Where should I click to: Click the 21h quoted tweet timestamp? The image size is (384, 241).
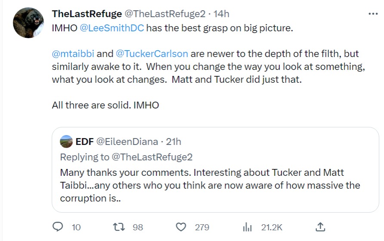coord(173,141)
